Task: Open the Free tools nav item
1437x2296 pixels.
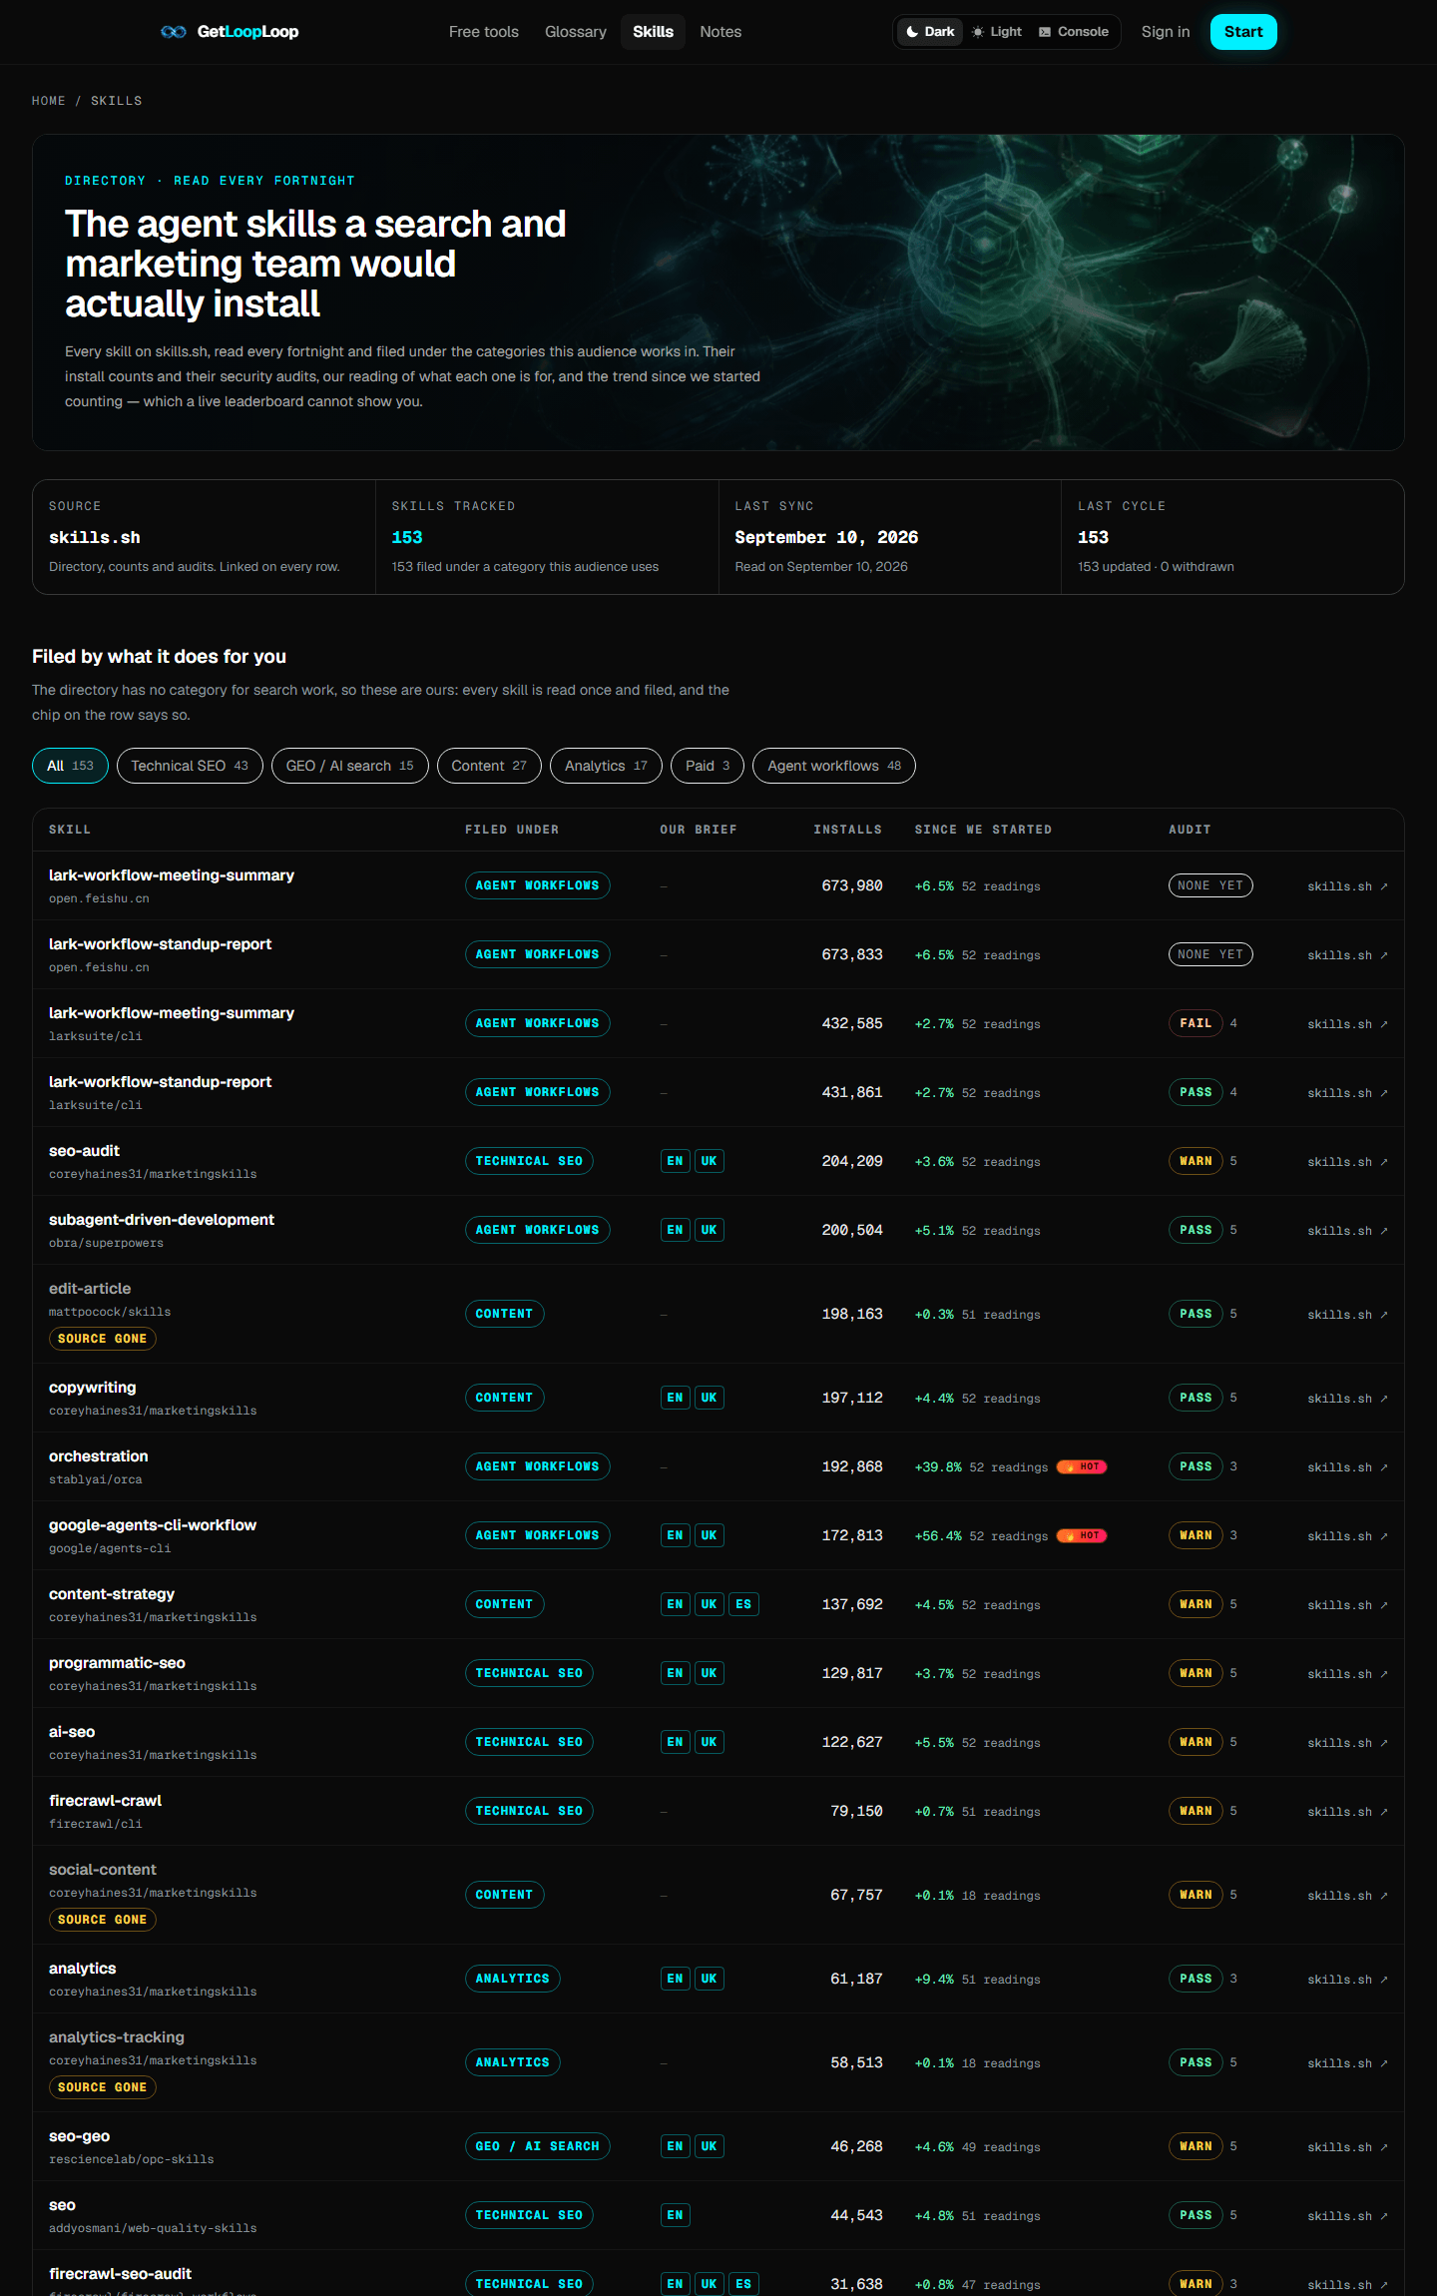Action: click(484, 32)
